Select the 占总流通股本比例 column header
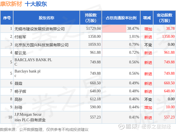Screen dimensions: 176x132 tap(121, 18)
